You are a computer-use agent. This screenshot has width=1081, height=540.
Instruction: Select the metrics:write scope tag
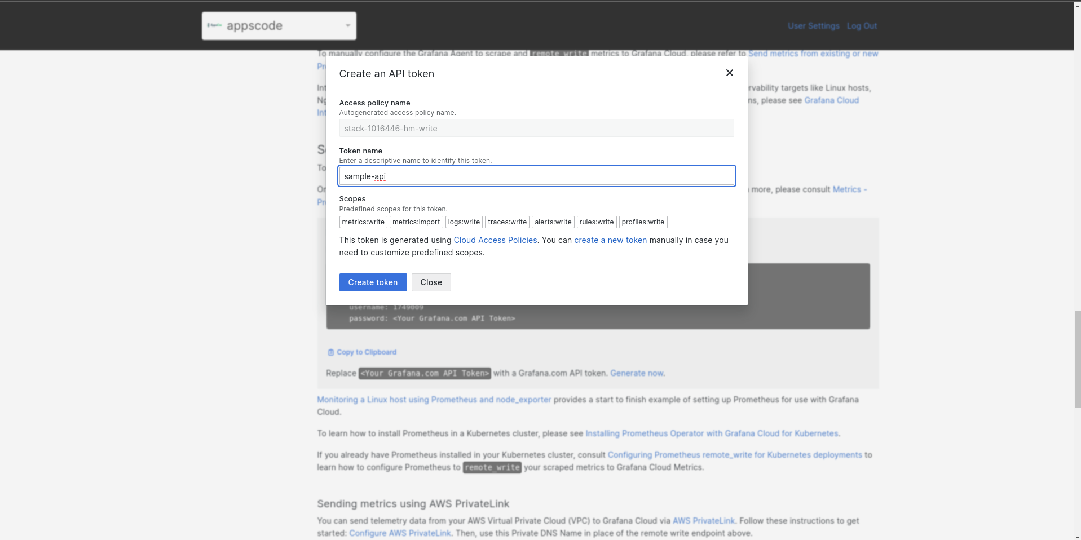coord(363,222)
